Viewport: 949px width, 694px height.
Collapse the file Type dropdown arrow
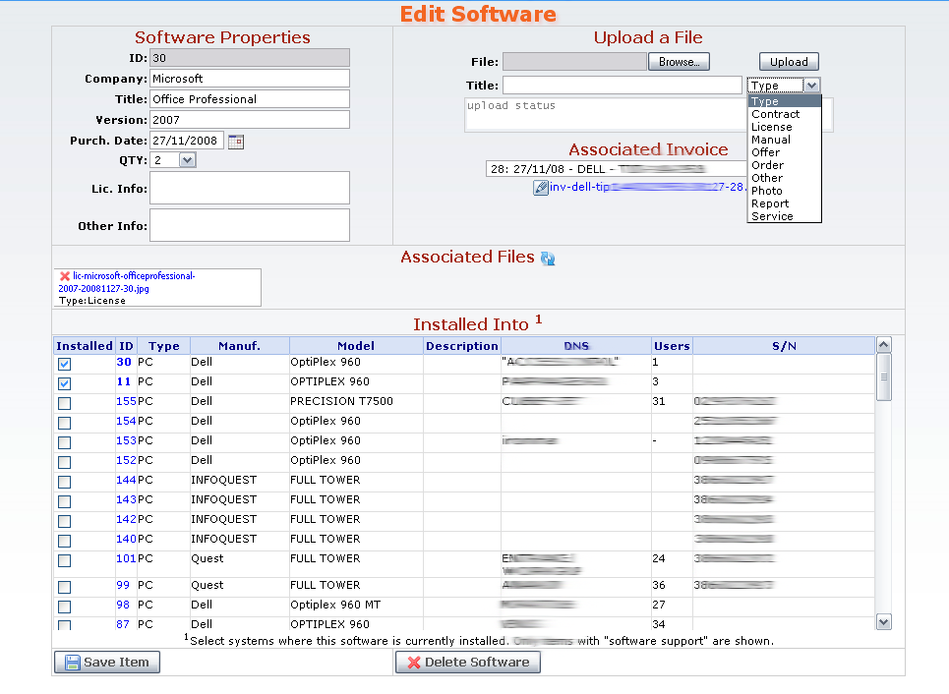[811, 86]
